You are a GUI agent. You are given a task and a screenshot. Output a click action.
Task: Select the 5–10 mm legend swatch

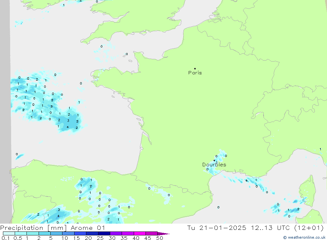click(x=57, y=233)
